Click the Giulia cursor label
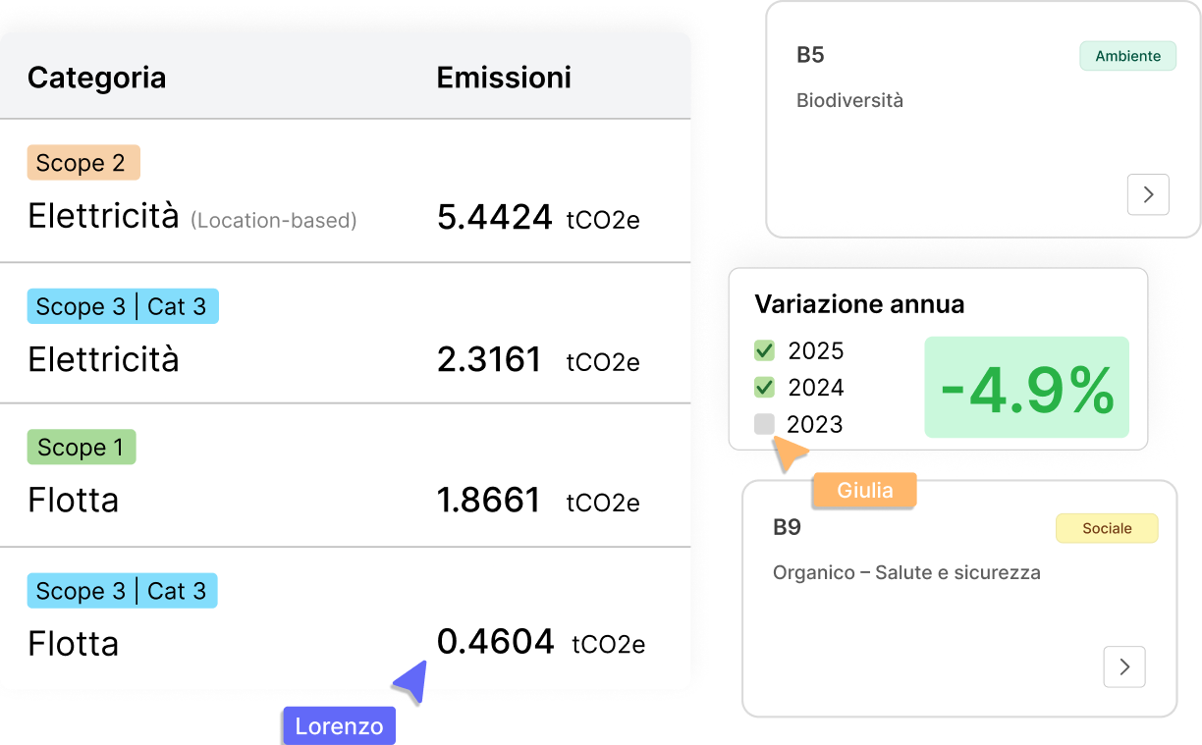This screenshot has width=1202, height=745. (x=863, y=490)
